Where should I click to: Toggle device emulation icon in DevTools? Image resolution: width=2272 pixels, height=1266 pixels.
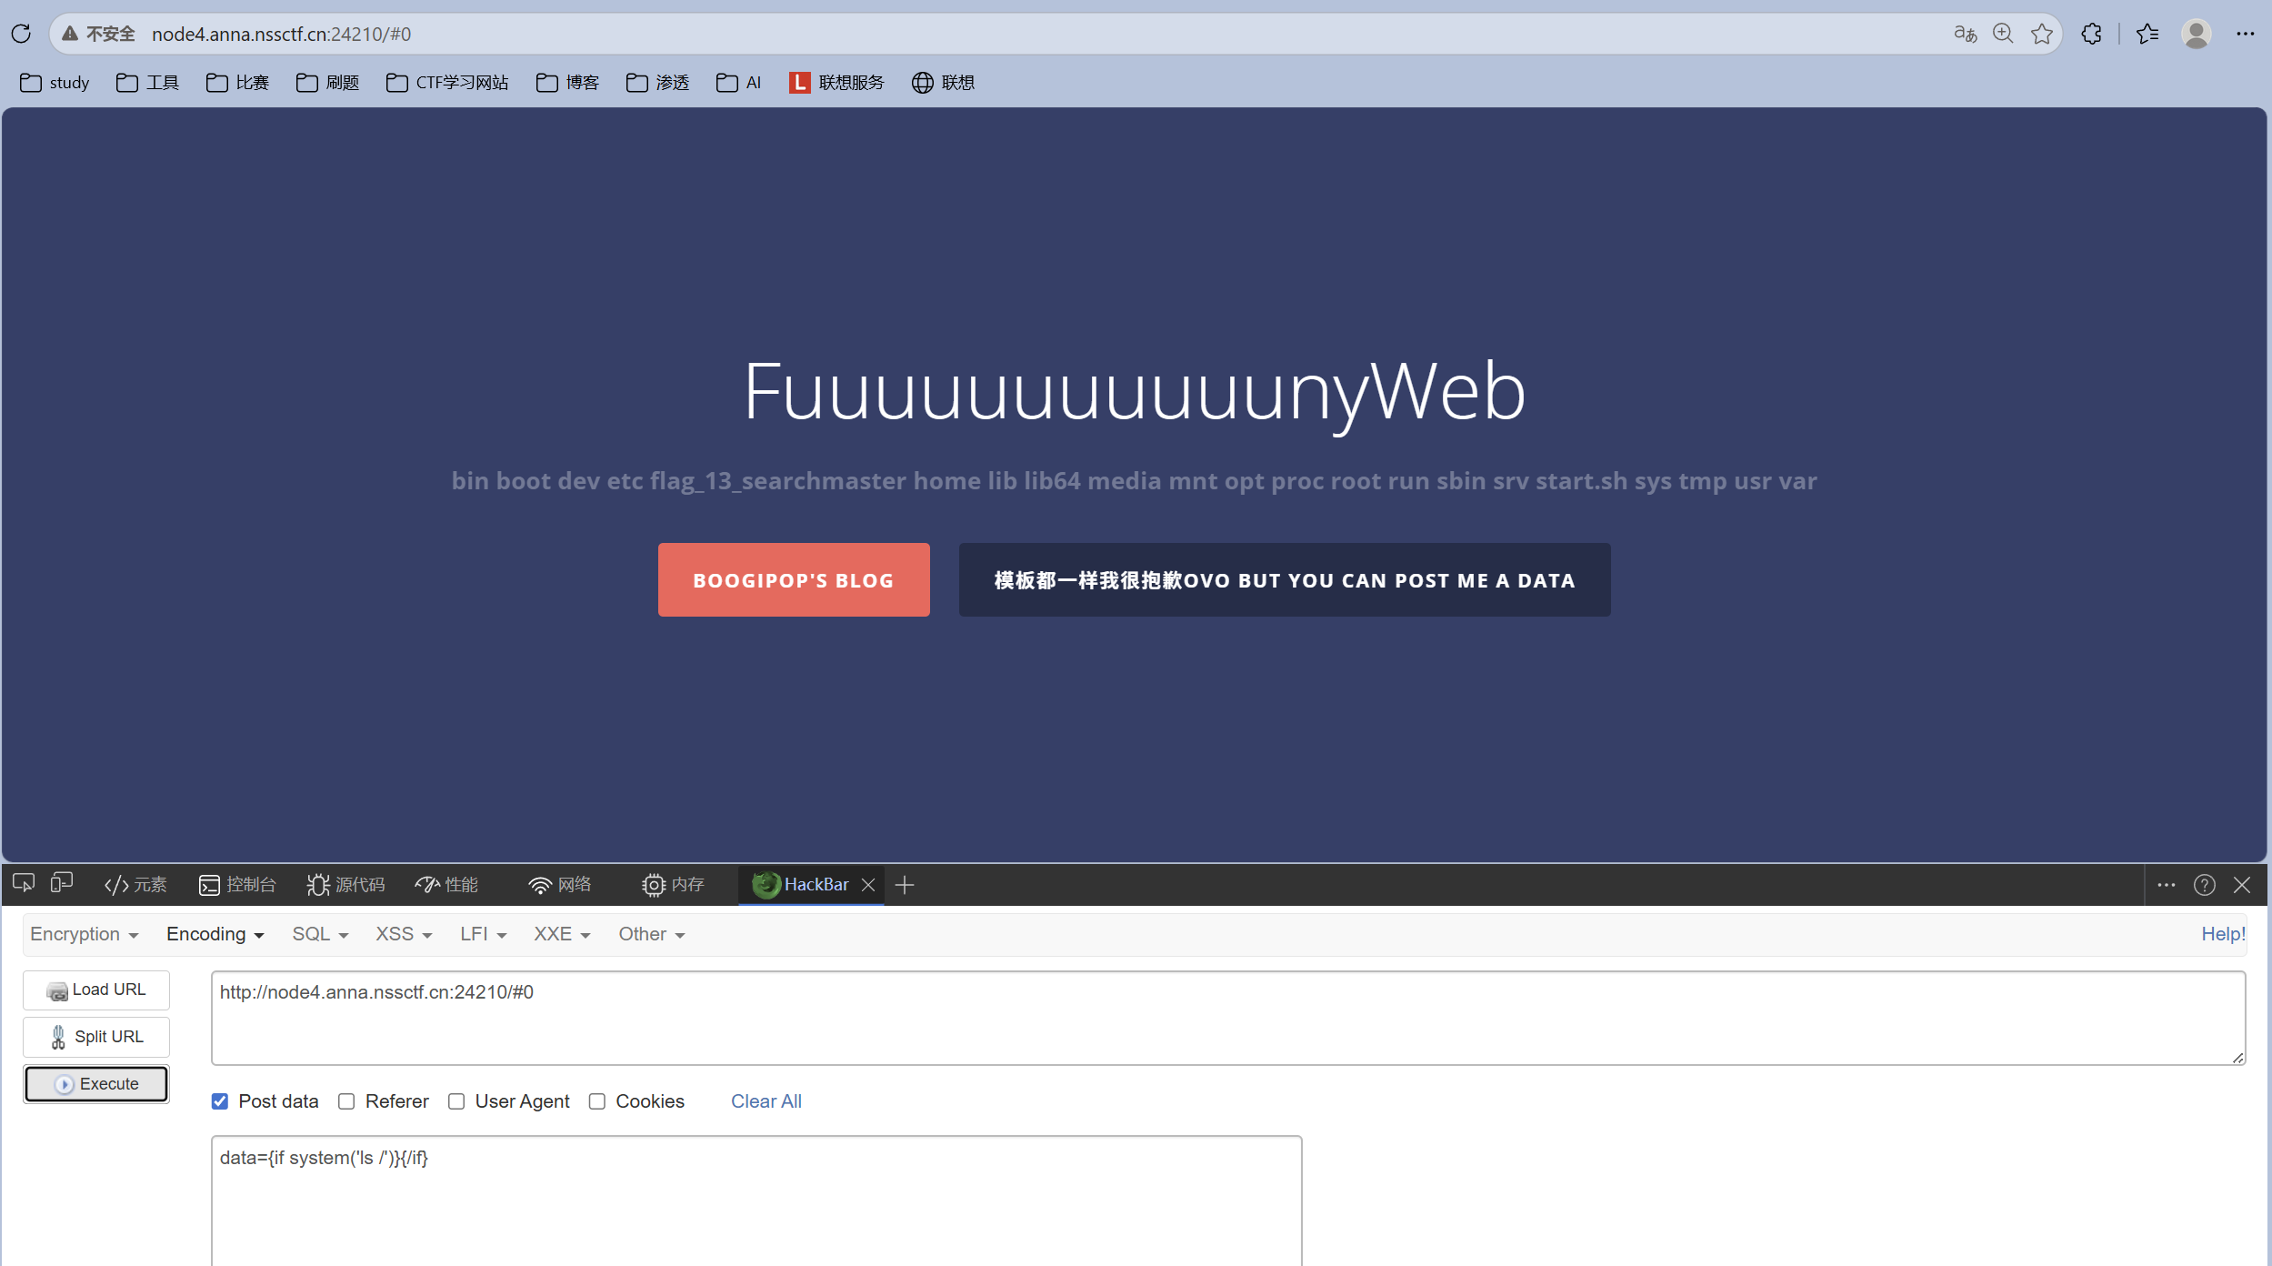pos(62,884)
